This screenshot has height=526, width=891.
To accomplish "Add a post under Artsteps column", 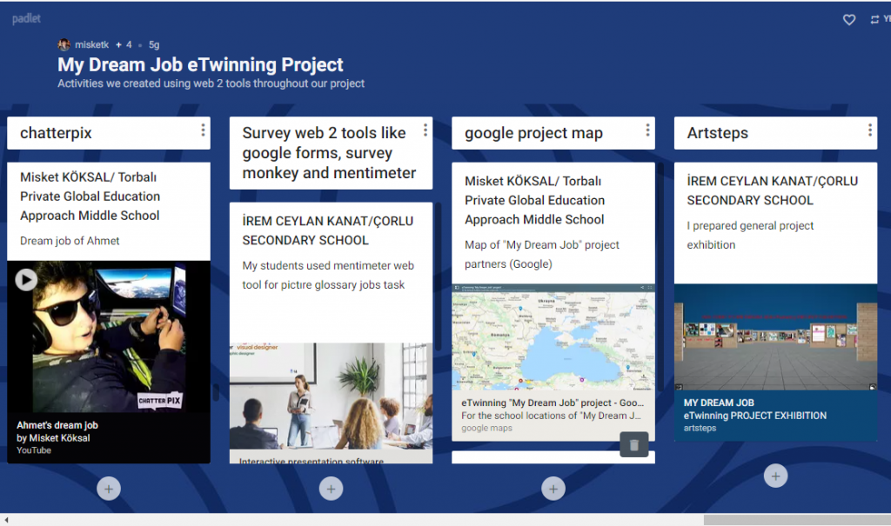I will click(775, 476).
